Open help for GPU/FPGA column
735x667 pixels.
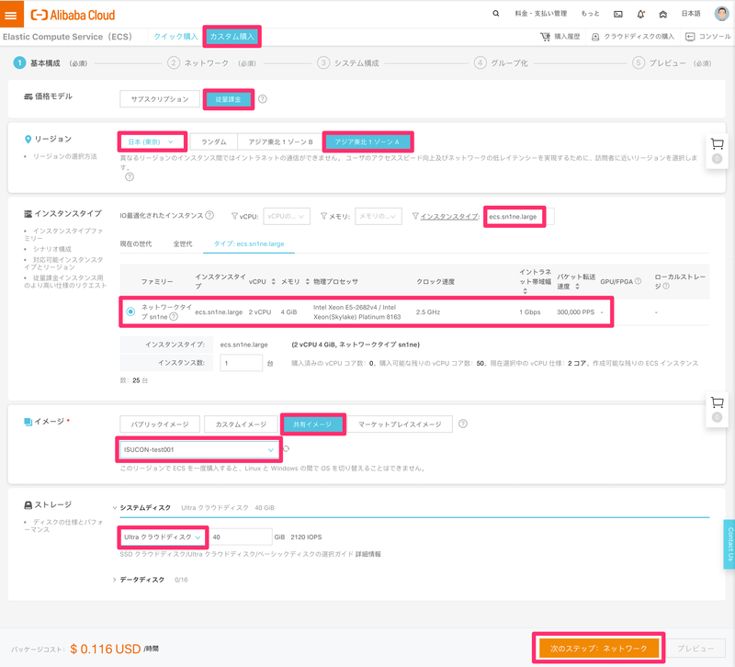coord(638,281)
